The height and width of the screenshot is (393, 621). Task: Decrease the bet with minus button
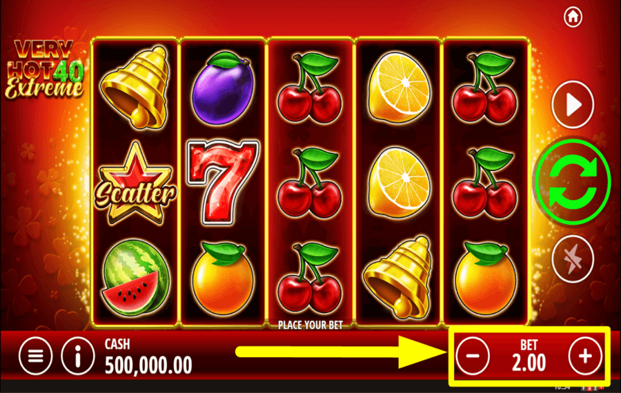473,356
